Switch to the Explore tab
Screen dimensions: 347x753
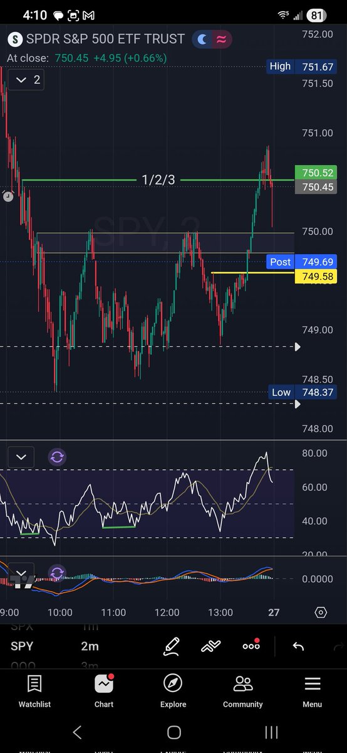[173, 692]
